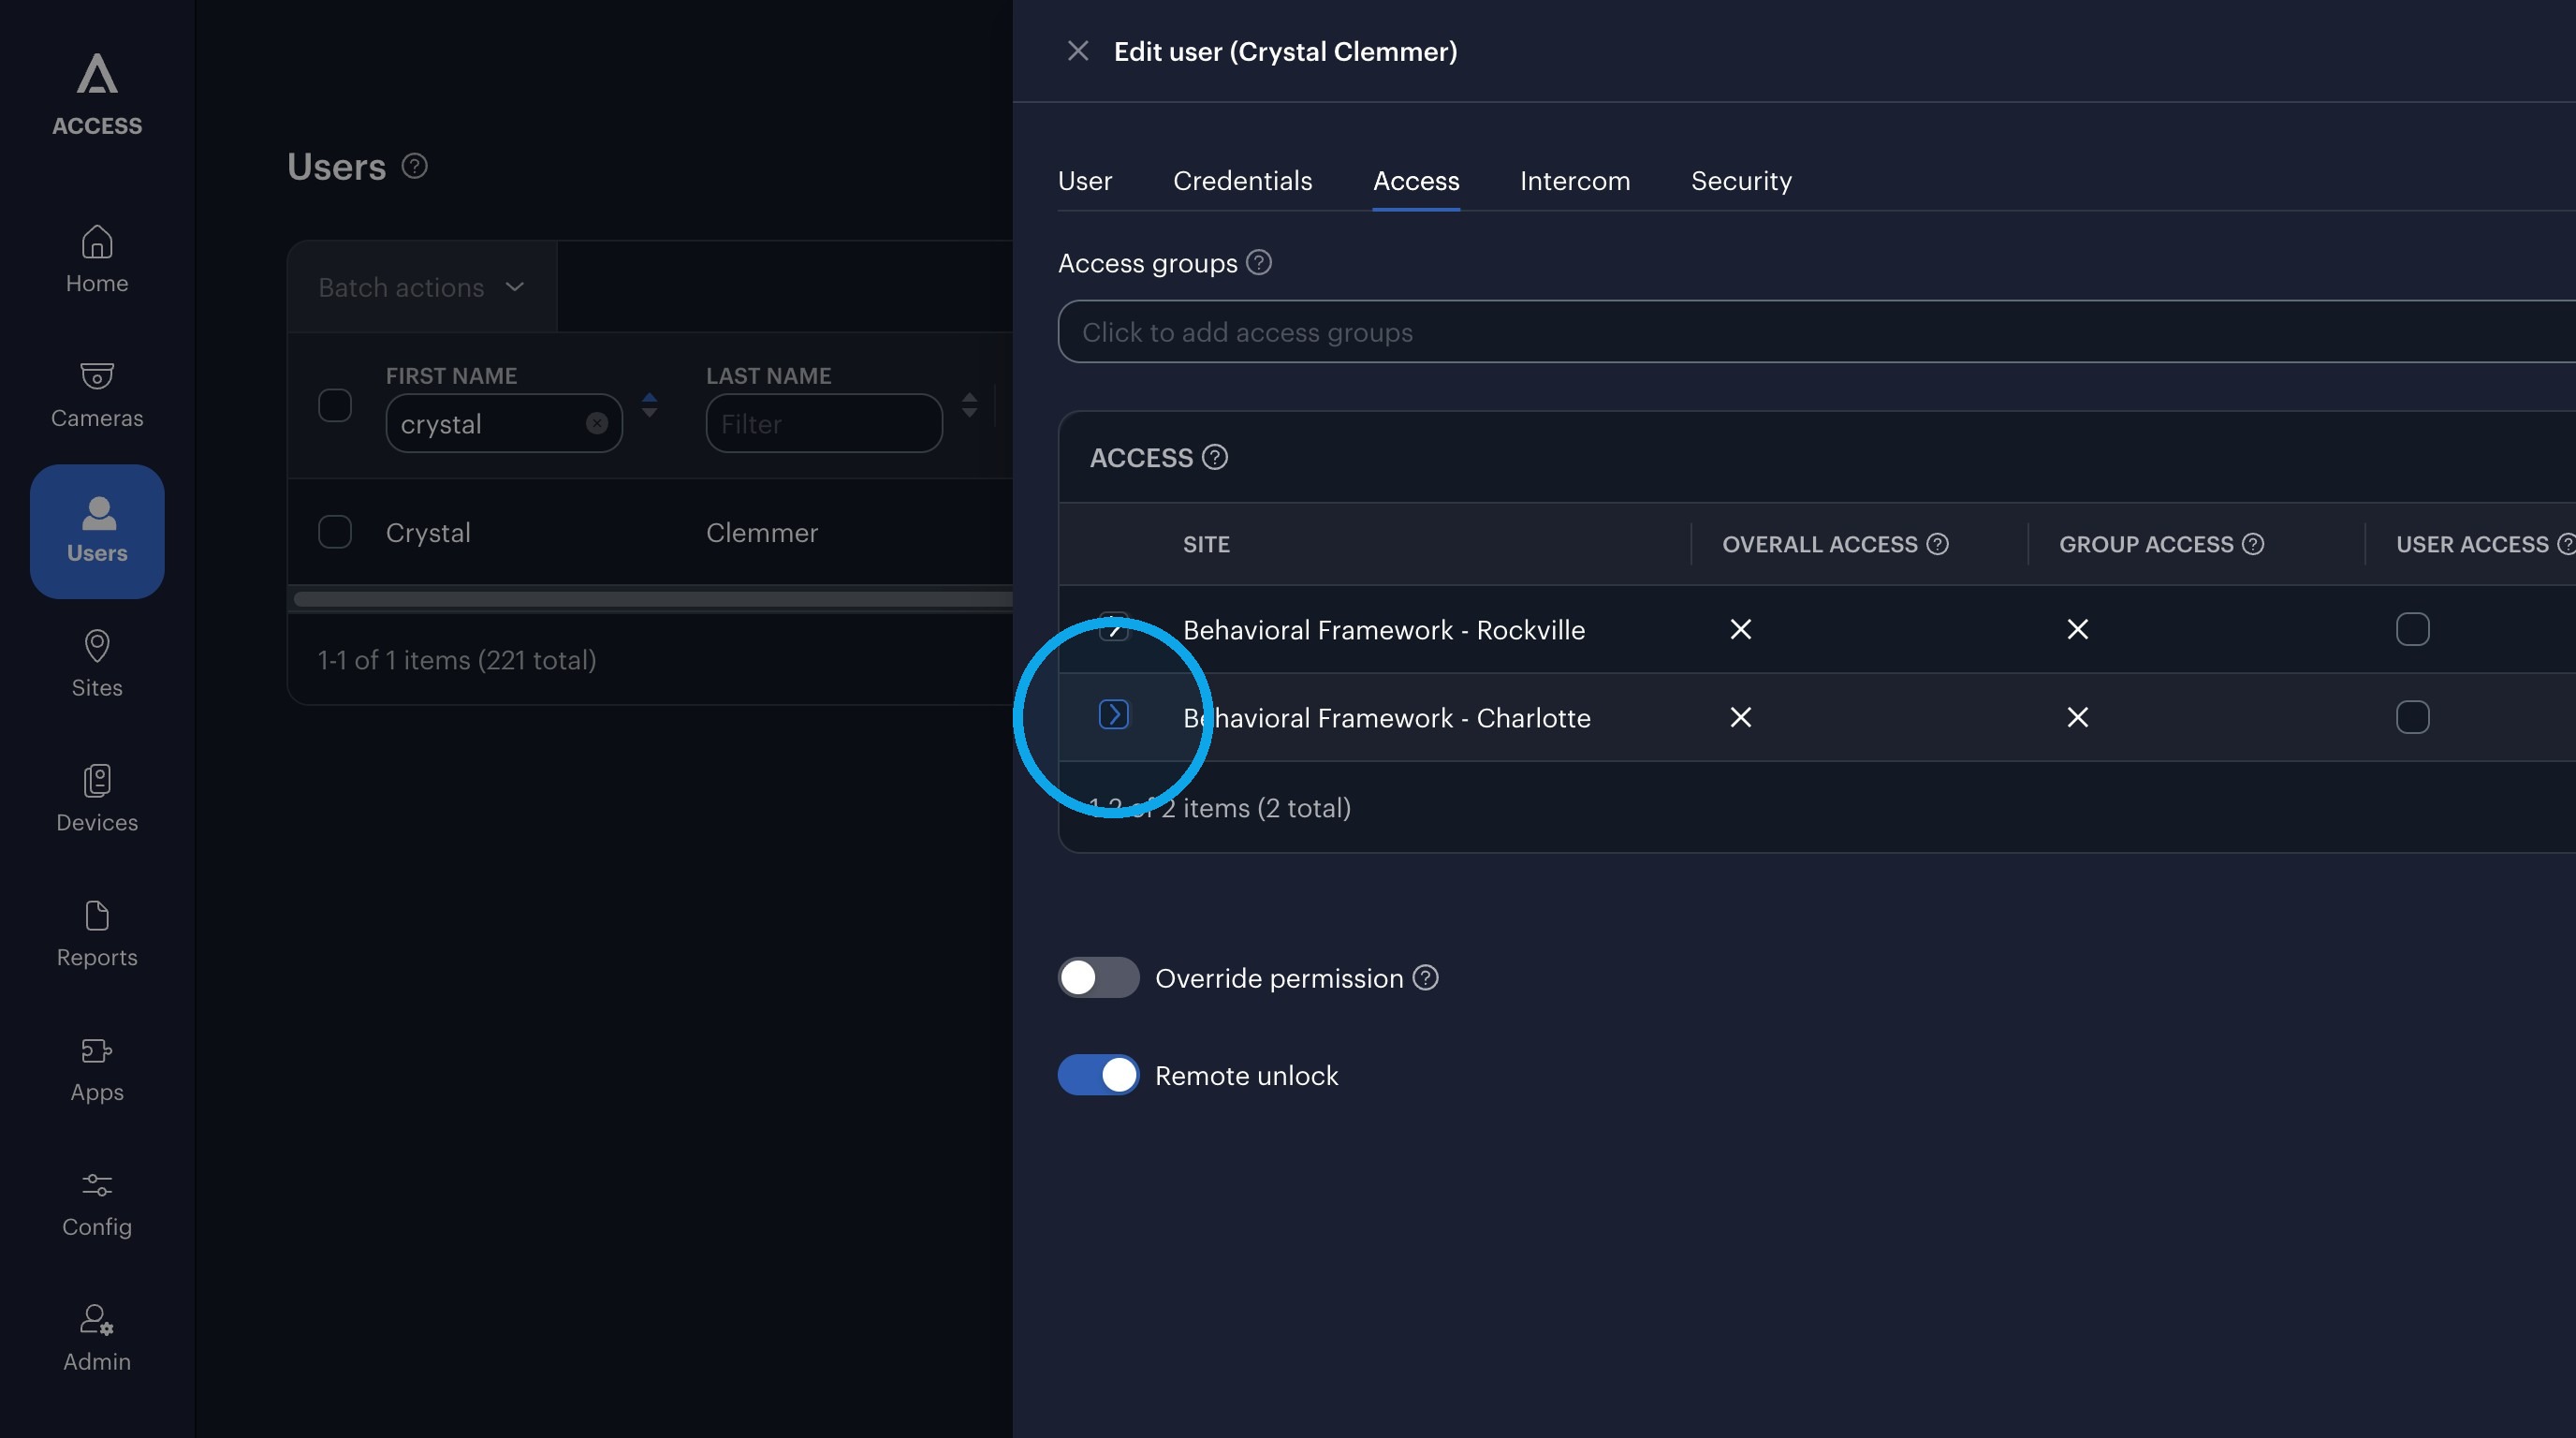Image resolution: width=2576 pixels, height=1438 pixels.
Task: Click Rockville group access X mark
Action: 2078,630
